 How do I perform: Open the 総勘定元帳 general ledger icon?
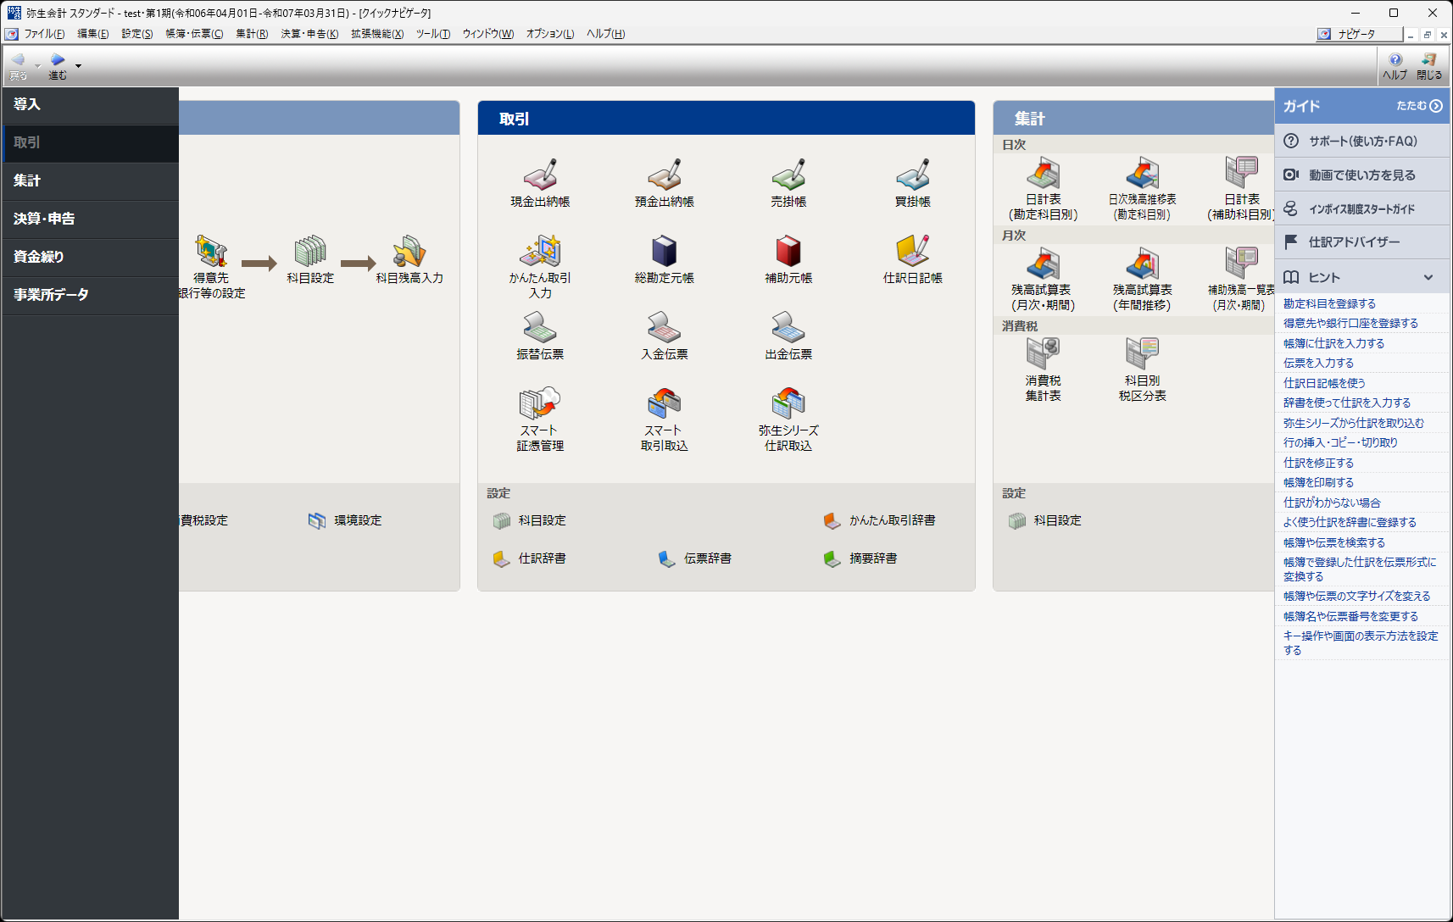(x=665, y=251)
